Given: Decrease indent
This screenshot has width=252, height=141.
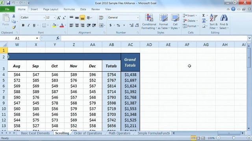Looking at the screenshot, I should [89, 25].
